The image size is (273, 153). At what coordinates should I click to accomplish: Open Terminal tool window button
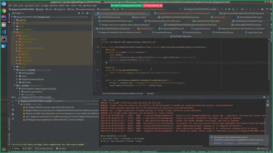click(61, 148)
